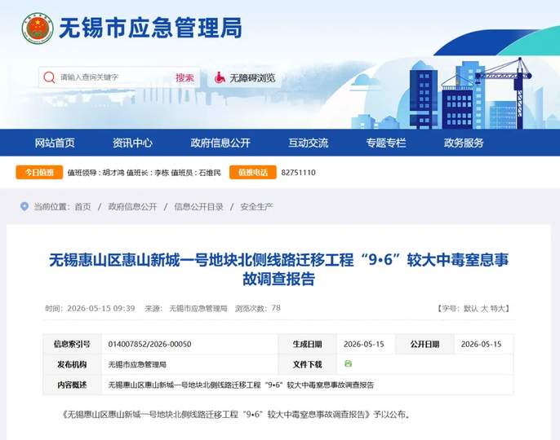Click the article title heading

tap(278, 269)
